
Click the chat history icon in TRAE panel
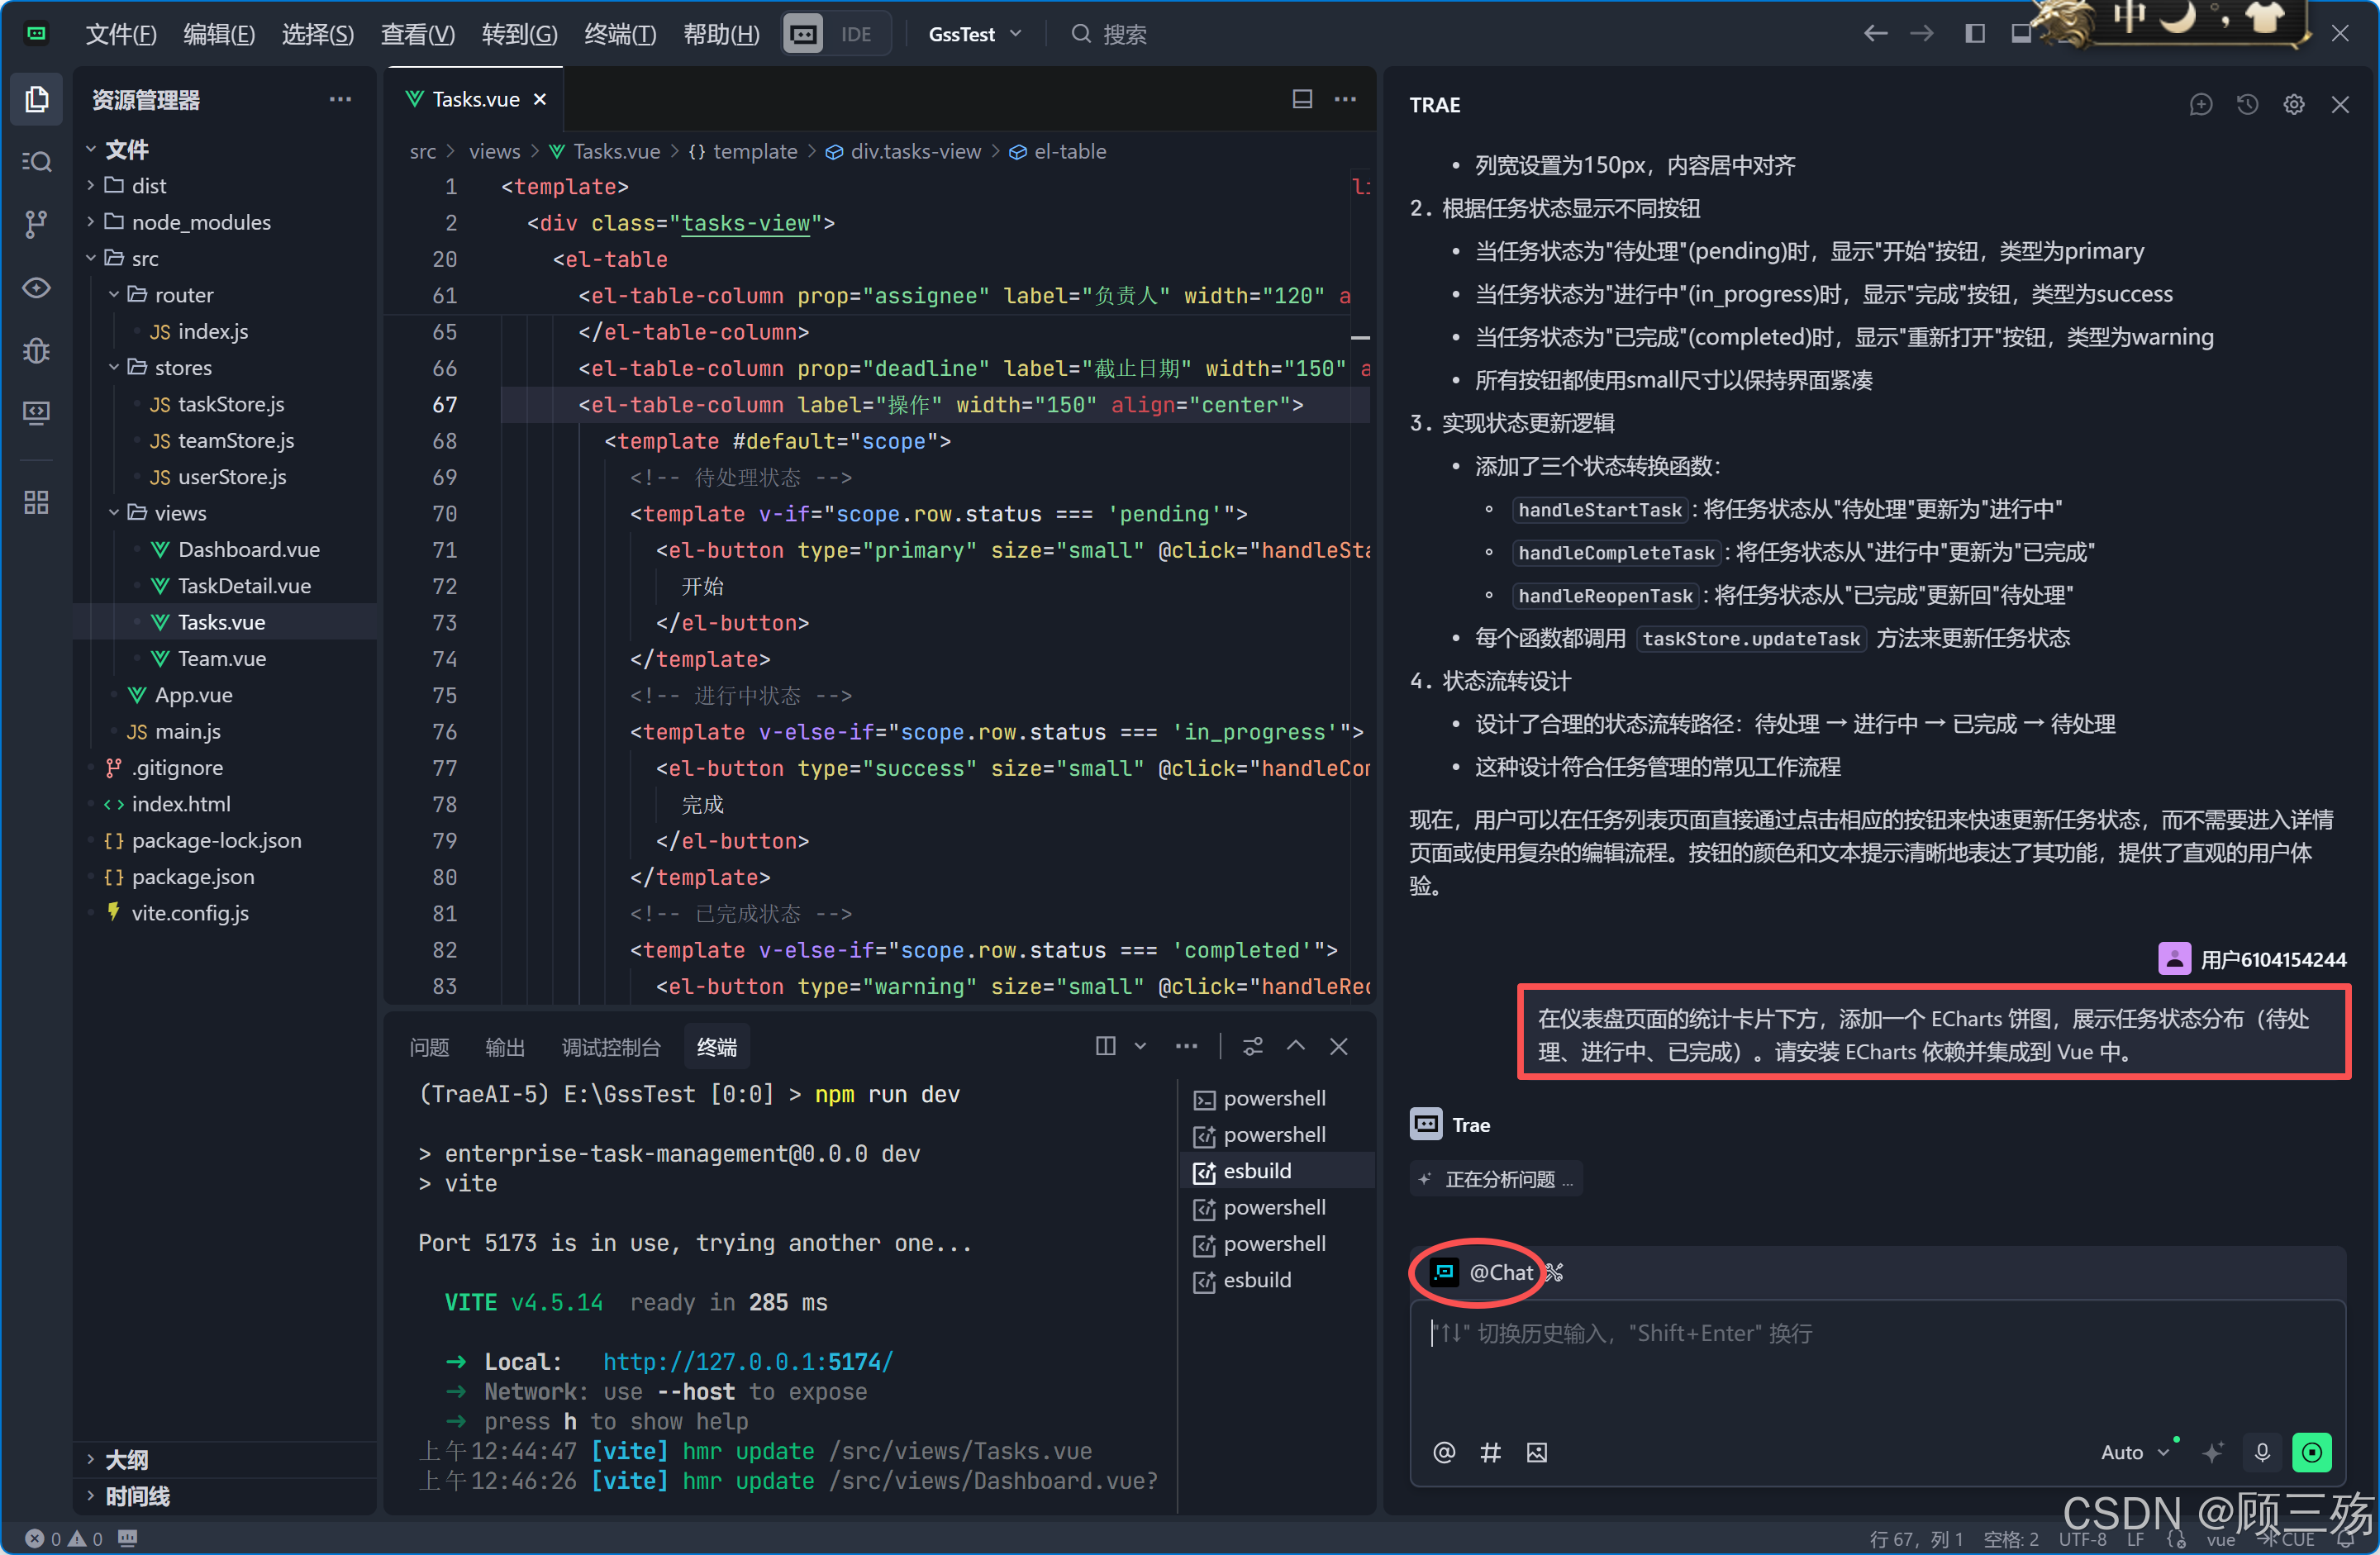pos(2247,104)
